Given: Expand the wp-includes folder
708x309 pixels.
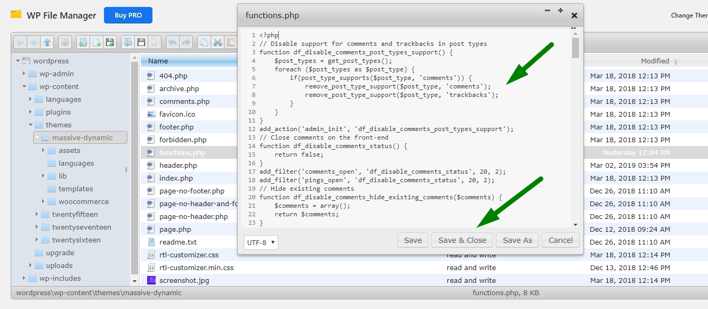Looking at the screenshot, I should (x=24, y=279).
